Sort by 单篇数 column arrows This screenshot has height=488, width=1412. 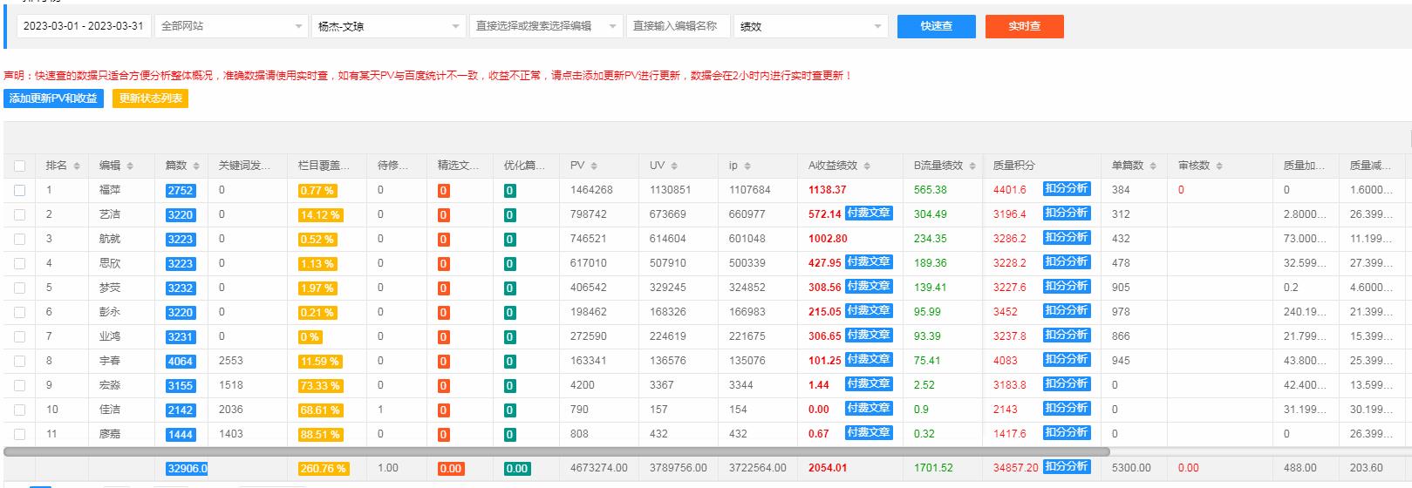tap(1153, 166)
